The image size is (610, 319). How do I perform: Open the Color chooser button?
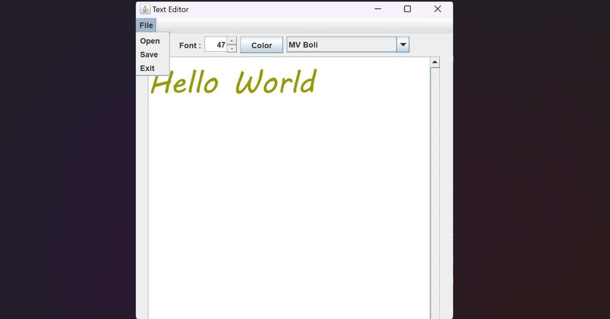pos(262,45)
